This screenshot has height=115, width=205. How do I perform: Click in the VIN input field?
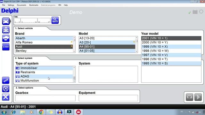click(x=32, y=20)
